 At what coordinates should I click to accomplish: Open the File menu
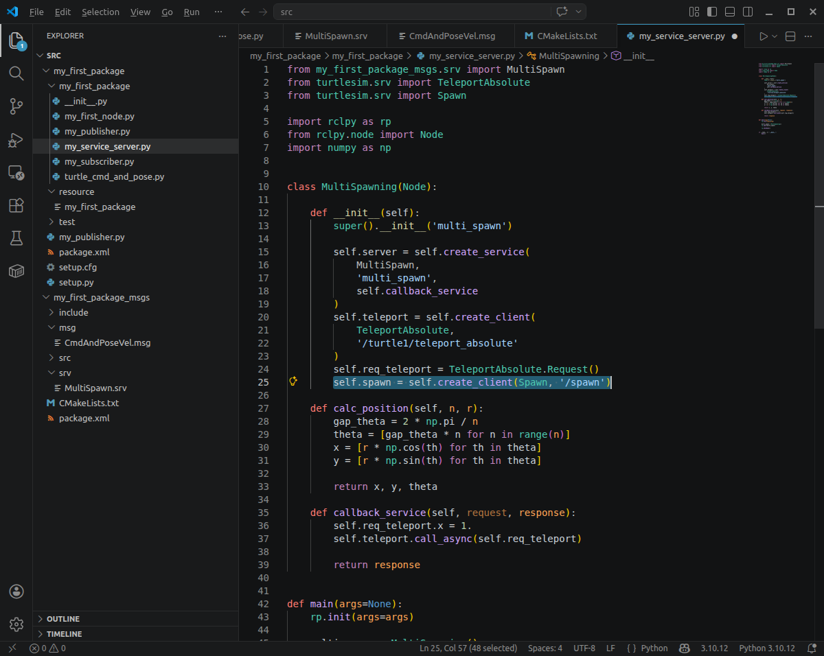pyautogui.click(x=36, y=12)
